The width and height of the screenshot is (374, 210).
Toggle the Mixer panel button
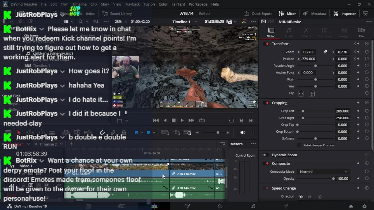pos(287,14)
